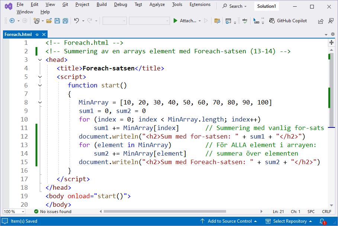Viewport: 338px width, 226px height.
Task: Collapse the script block on line 5
Action: (40, 77)
